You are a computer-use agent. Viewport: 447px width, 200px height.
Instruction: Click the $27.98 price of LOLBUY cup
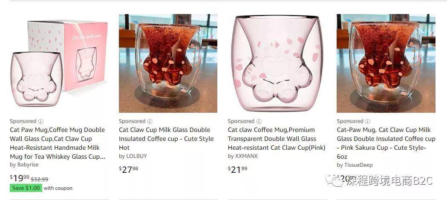click(129, 169)
